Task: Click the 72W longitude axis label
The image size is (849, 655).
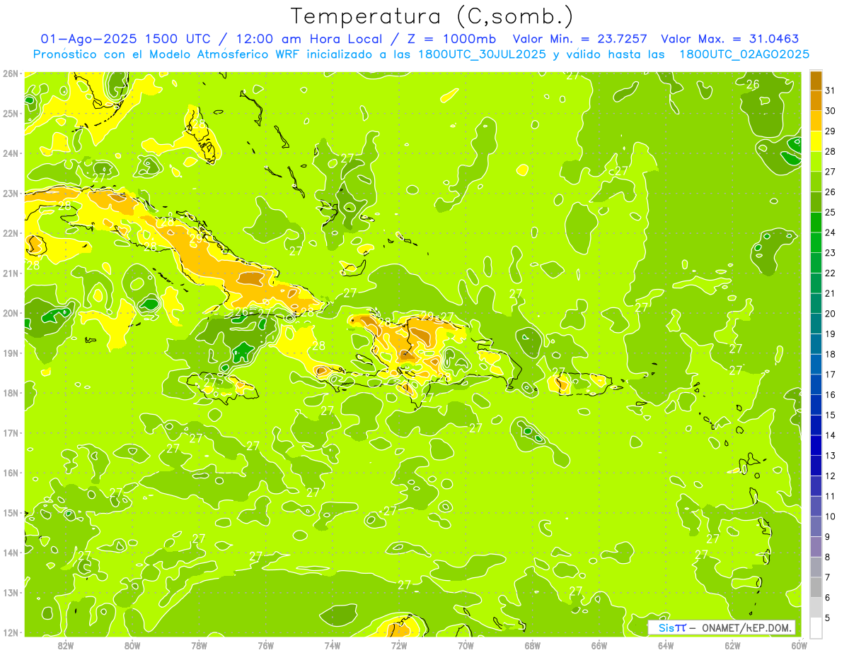Action: [399, 645]
